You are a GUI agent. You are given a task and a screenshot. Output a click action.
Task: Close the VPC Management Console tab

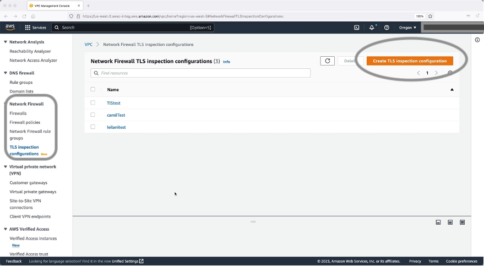coord(79,6)
